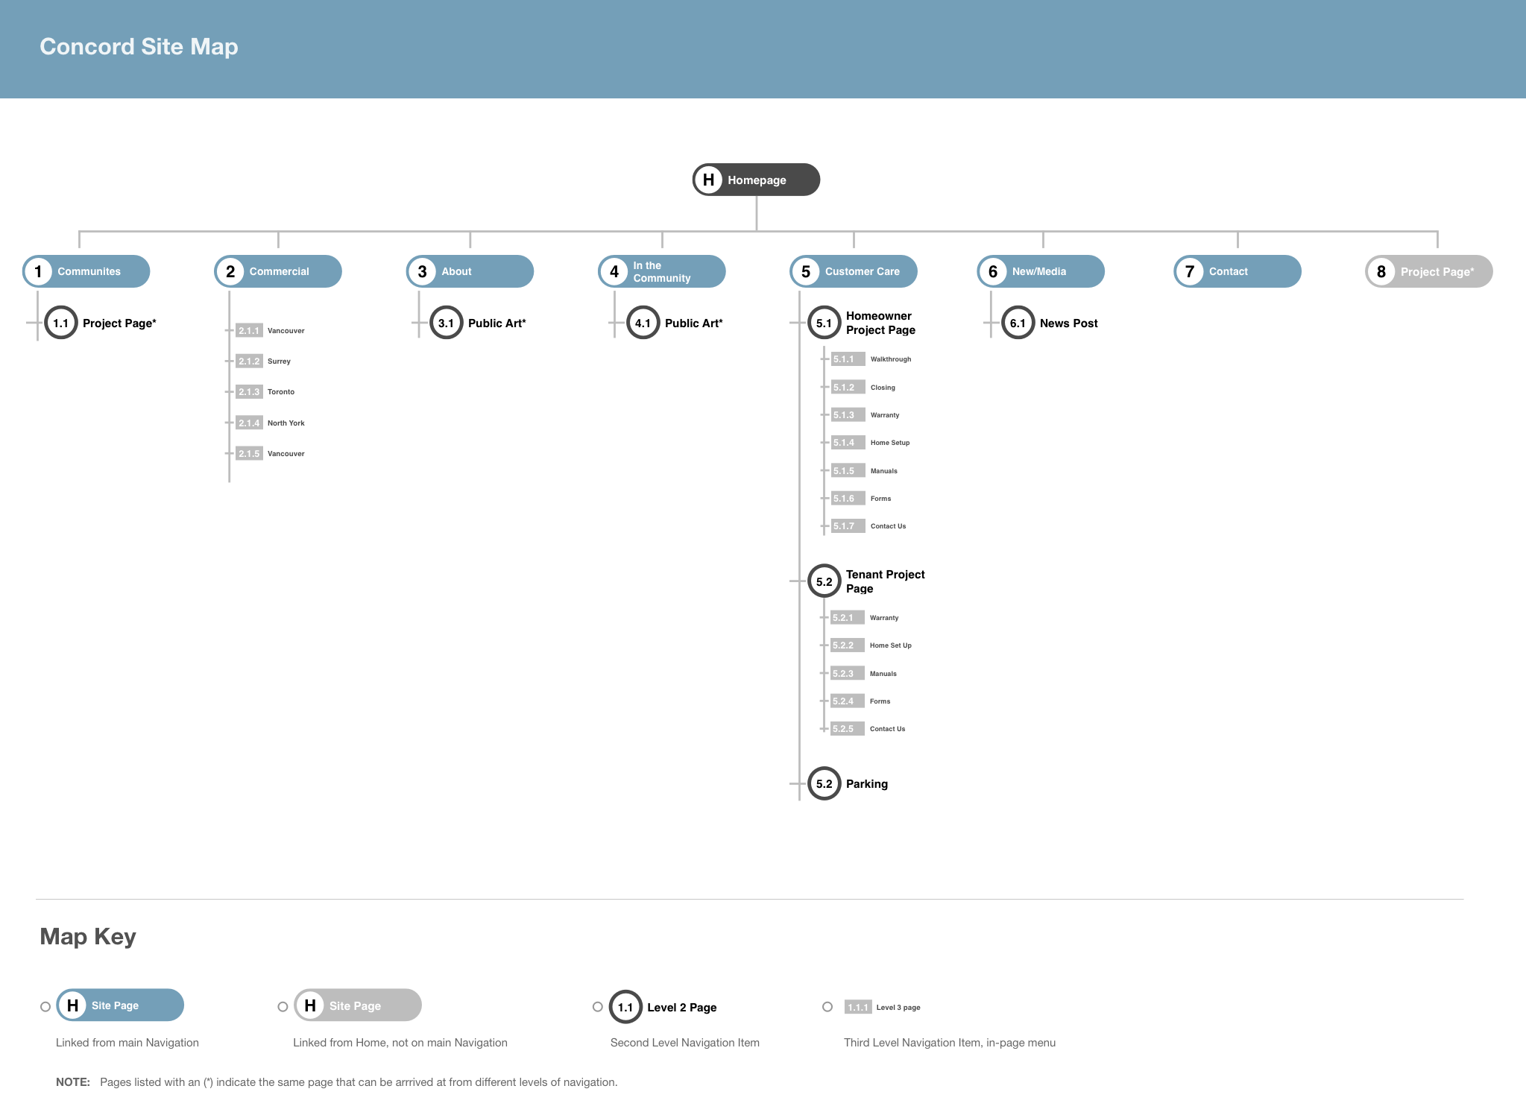Select the 7 Contact navigation node

click(x=1237, y=271)
